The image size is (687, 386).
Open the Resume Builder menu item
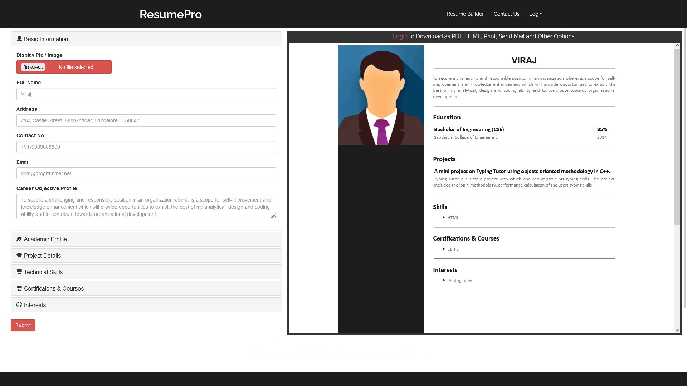[x=465, y=14]
